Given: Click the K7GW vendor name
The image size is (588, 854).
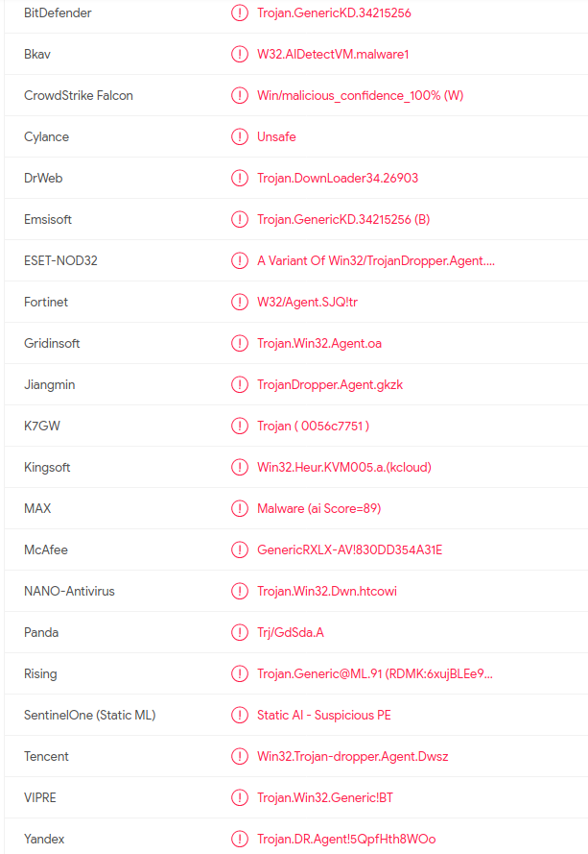Looking at the screenshot, I should click(42, 426).
